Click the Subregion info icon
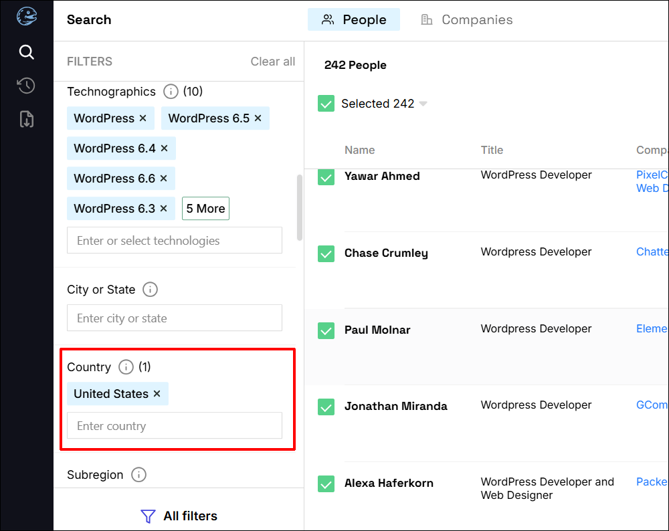669x531 pixels. [138, 475]
